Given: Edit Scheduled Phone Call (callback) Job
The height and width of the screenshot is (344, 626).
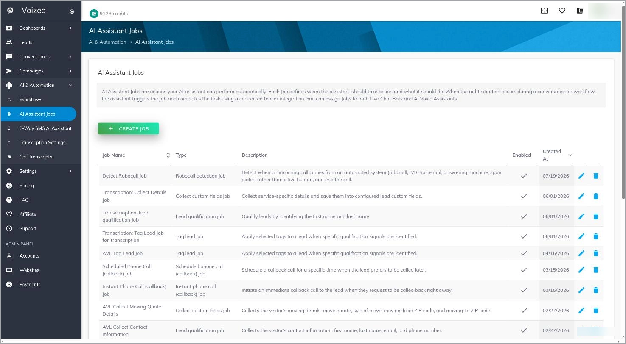Looking at the screenshot, I should coord(581,270).
